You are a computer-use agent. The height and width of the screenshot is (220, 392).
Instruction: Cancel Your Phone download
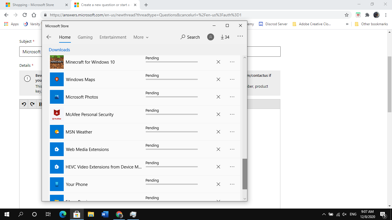coord(218,184)
